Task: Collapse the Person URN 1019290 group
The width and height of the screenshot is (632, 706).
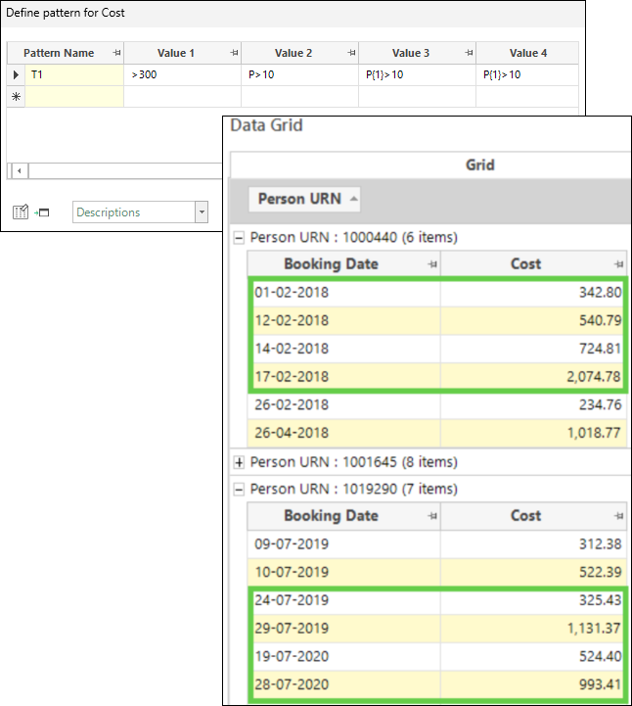Action: [240, 490]
